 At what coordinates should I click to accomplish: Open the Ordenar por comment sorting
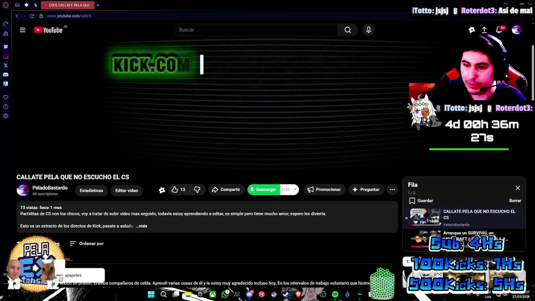87,244
